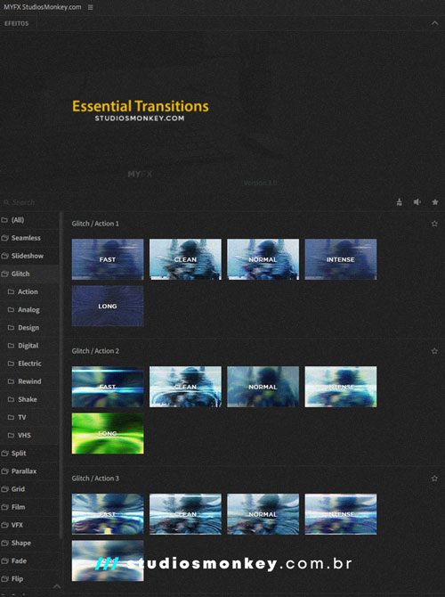Screen dimensions: 445x597
Task: Click the Glitch / Action 3 heading
Action: point(95,478)
